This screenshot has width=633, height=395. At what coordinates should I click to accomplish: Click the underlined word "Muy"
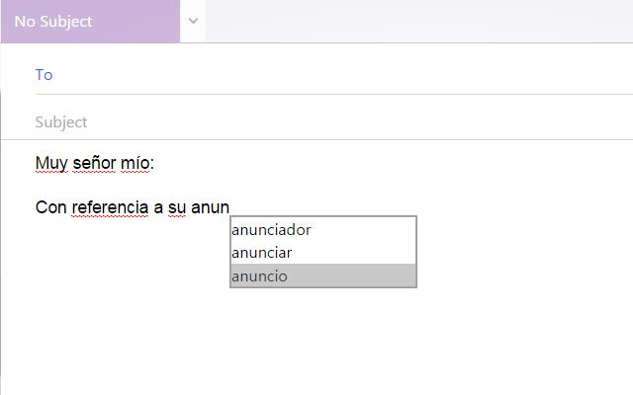tap(49, 162)
